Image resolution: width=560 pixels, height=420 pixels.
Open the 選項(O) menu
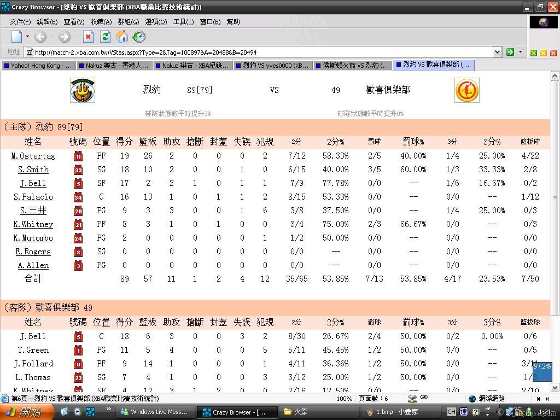[156, 22]
